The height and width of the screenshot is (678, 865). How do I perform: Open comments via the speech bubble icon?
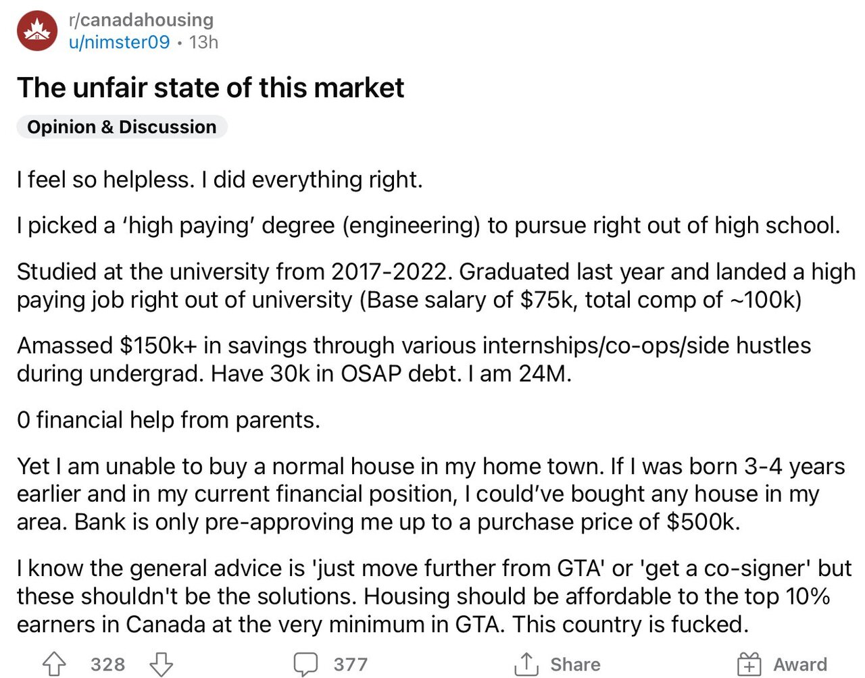[305, 664]
